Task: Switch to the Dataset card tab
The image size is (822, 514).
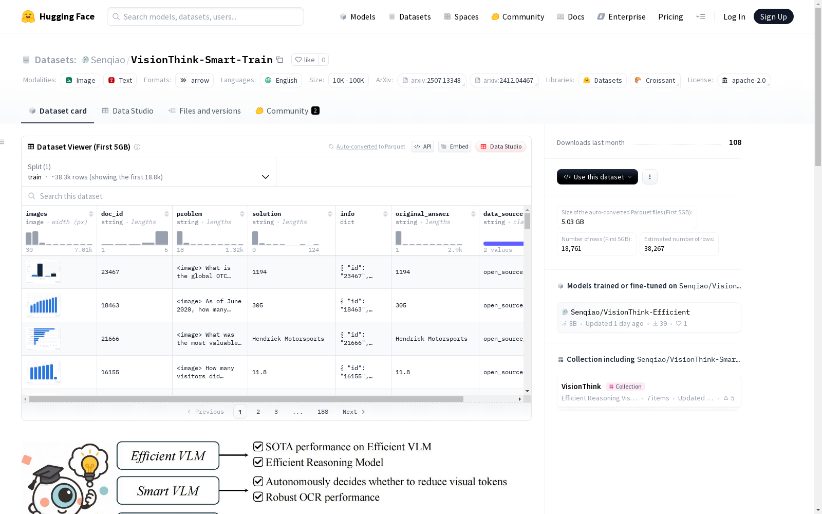Action: click(58, 111)
